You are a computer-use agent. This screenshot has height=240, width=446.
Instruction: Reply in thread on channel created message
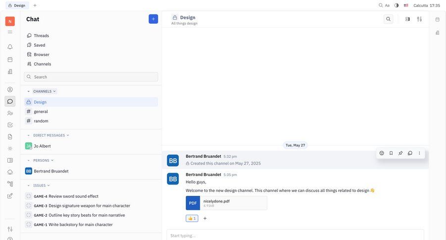click(x=410, y=153)
